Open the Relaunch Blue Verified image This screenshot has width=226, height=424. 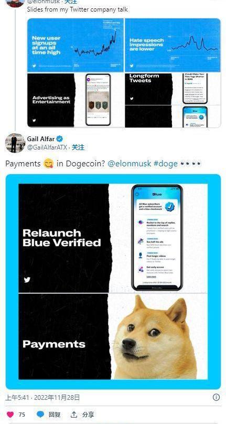[x=113, y=238]
